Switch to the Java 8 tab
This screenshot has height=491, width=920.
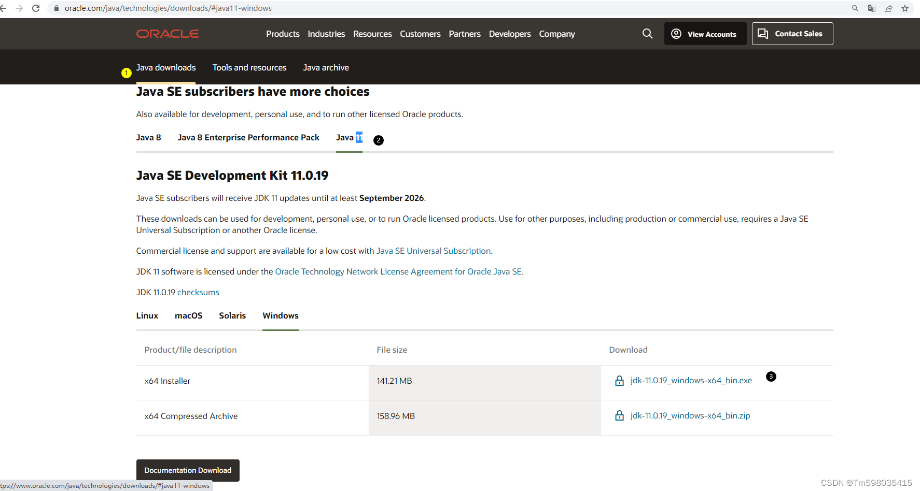[149, 138]
